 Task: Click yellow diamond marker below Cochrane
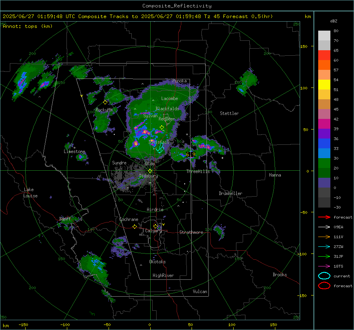[x=135, y=227]
